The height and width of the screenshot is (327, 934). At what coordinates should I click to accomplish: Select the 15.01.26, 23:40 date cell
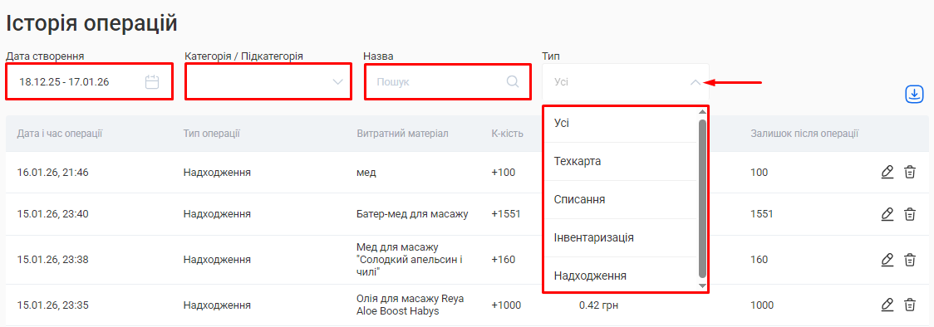[x=53, y=213]
